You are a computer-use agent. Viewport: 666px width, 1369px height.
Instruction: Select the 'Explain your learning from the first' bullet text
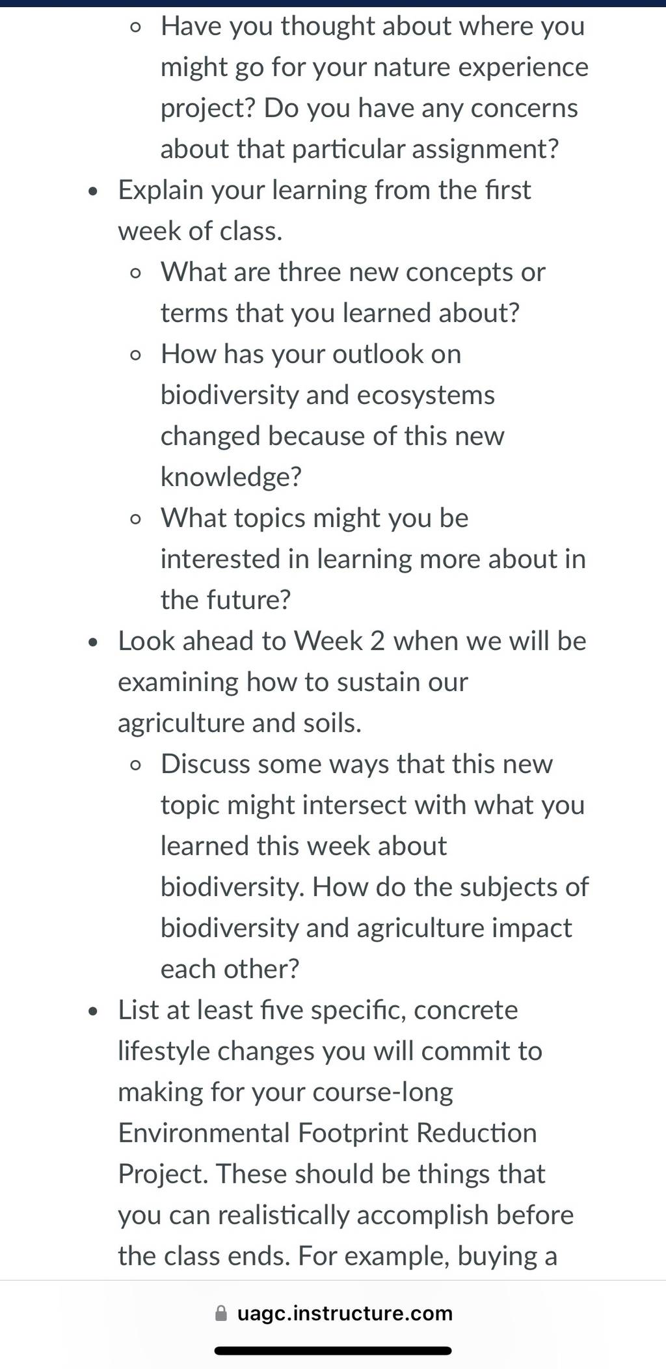tap(325, 190)
